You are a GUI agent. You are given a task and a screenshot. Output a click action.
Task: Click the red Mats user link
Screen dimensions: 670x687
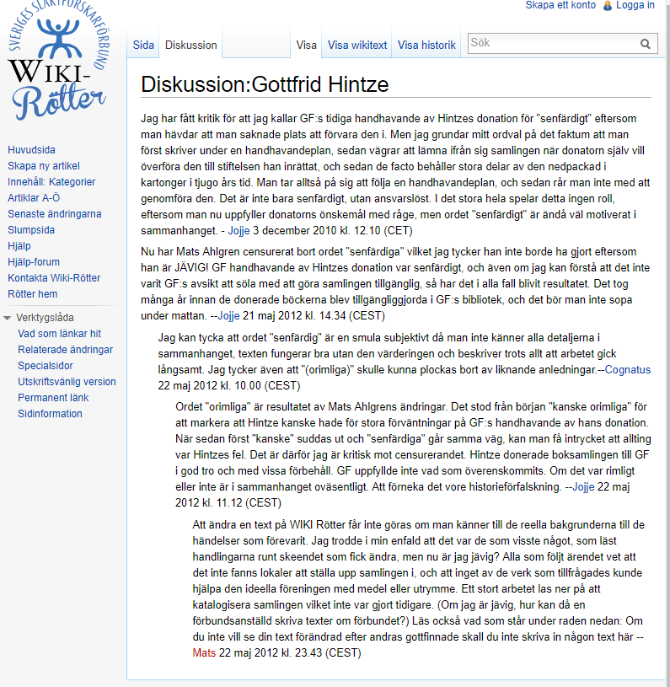205,652
